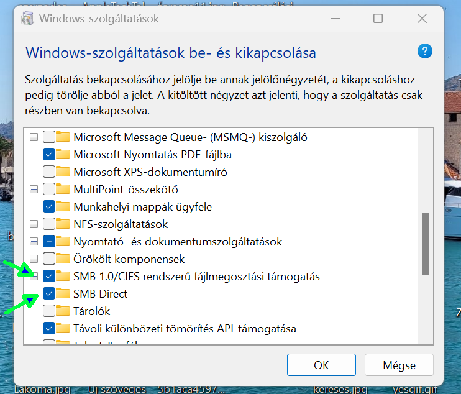Tick the Microsoft XPS-dokumentumíró checkbox
The image size is (461, 394).
[49, 172]
